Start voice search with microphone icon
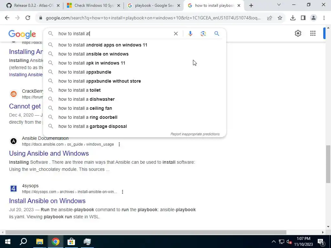331x248 pixels. (x=190, y=34)
